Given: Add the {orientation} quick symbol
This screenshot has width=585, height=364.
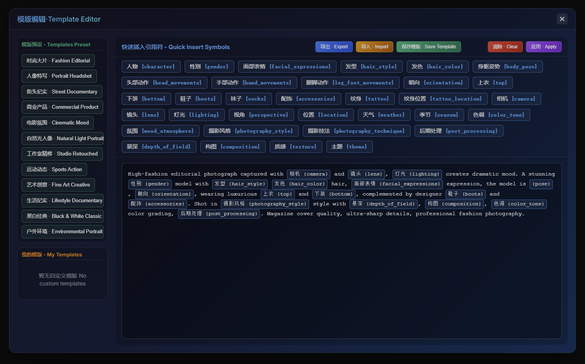Looking at the screenshot, I should (436, 83).
